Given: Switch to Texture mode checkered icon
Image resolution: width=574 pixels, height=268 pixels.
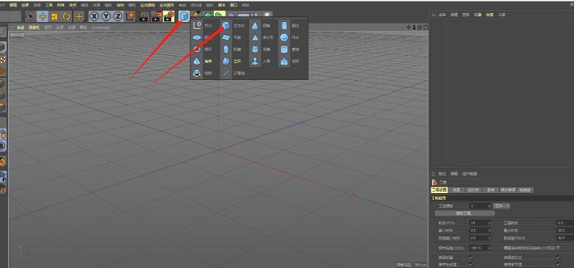Looking at the screenshot, I should pyautogui.click(x=3, y=59).
